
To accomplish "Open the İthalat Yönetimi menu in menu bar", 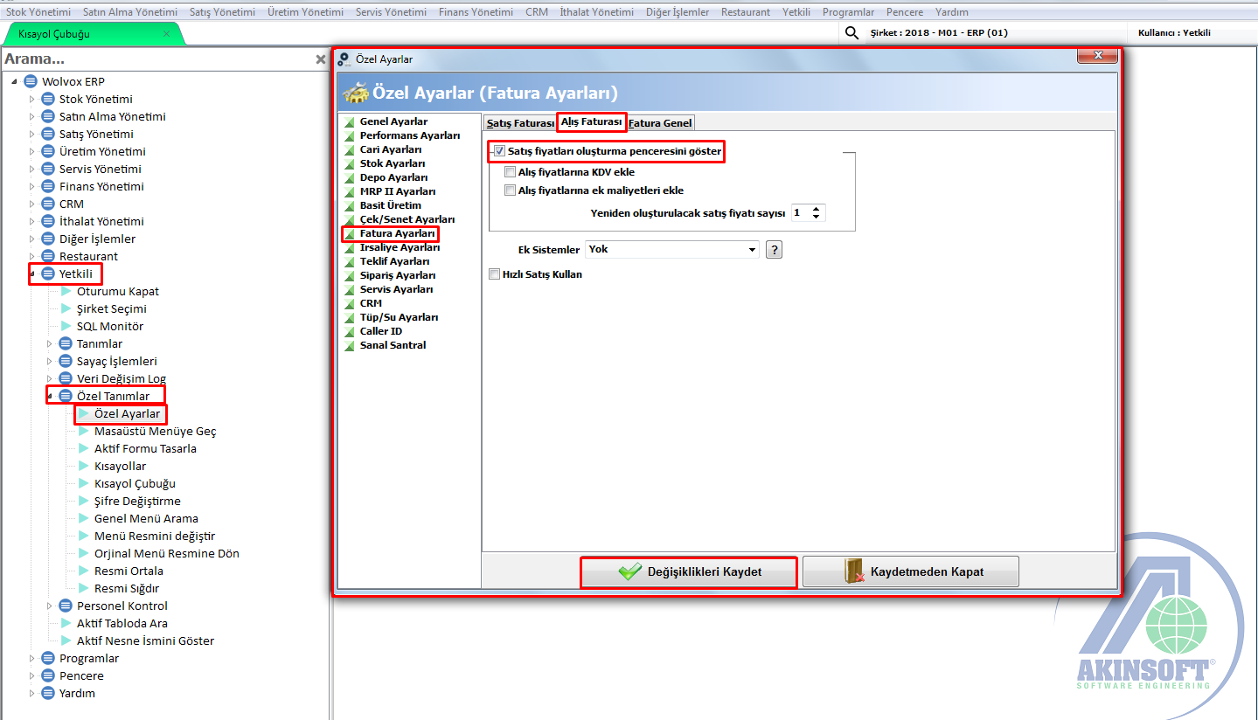I will click(x=596, y=12).
